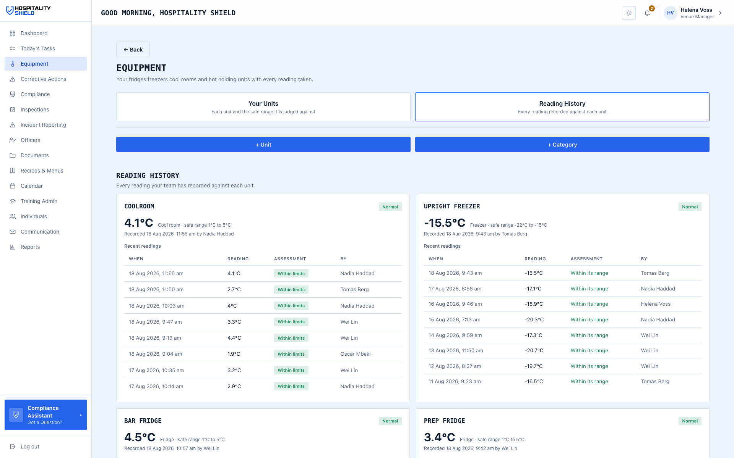Open the Recipes & Menus section
This screenshot has width=734, height=458.
pos(46,171)
